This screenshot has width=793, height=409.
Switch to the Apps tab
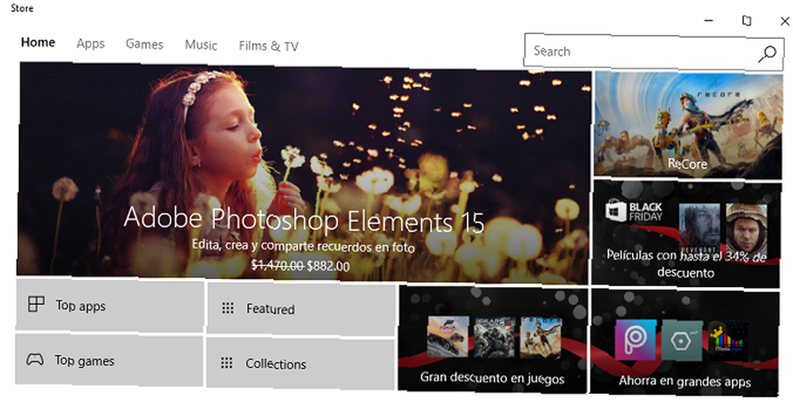(90, 44)
